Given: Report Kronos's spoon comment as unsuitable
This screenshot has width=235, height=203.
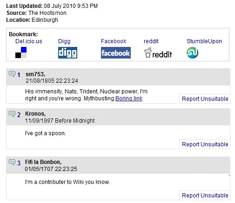Looking at the screenshot, I should (205, 144).
